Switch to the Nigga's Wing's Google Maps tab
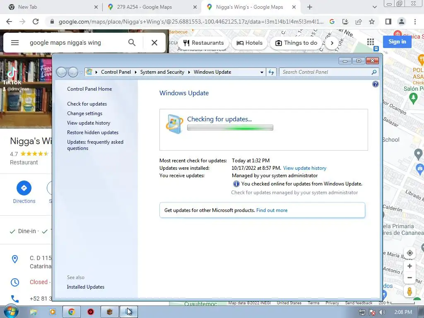 (x=249, y=7)
